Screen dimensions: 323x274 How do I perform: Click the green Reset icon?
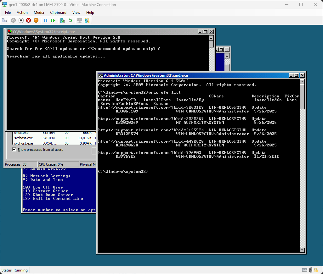pyautogui.click(x=53, y=20)
